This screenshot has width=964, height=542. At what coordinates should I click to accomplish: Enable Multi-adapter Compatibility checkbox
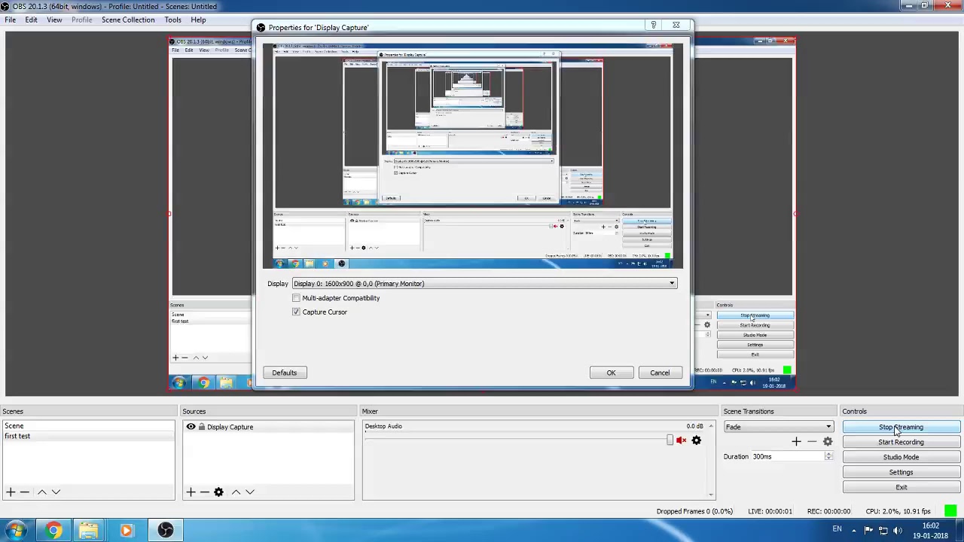(x=296, y=298)
